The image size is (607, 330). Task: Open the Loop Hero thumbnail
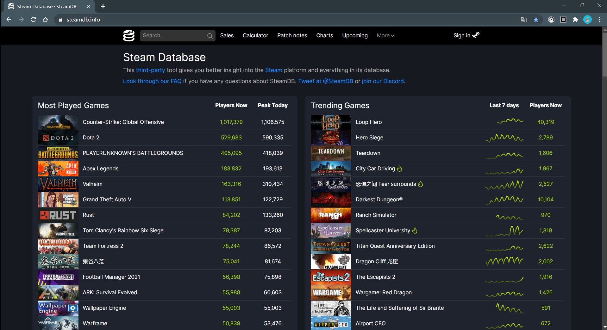(x=331, y=122)
